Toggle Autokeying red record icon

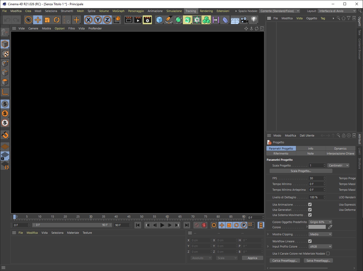click(204, 225)
